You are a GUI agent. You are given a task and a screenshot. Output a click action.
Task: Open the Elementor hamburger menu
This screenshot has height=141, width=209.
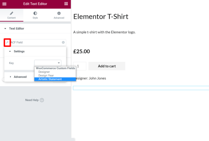(x=5, y=4)
